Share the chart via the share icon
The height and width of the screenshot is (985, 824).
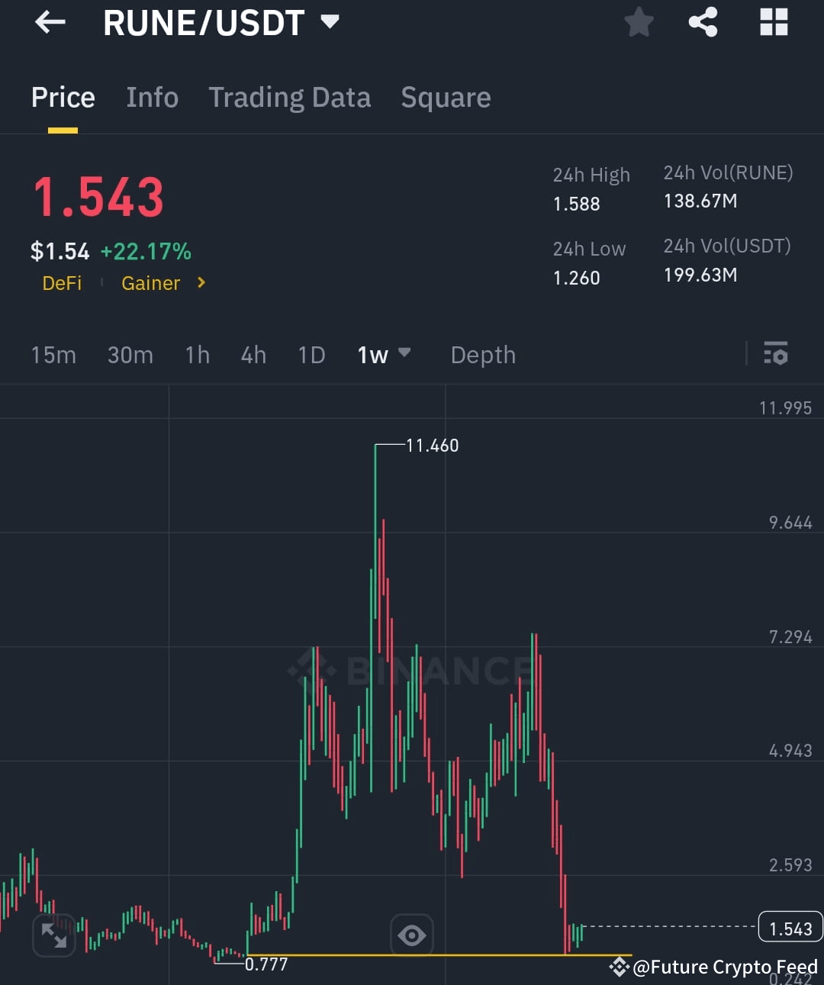click(703, 22)
